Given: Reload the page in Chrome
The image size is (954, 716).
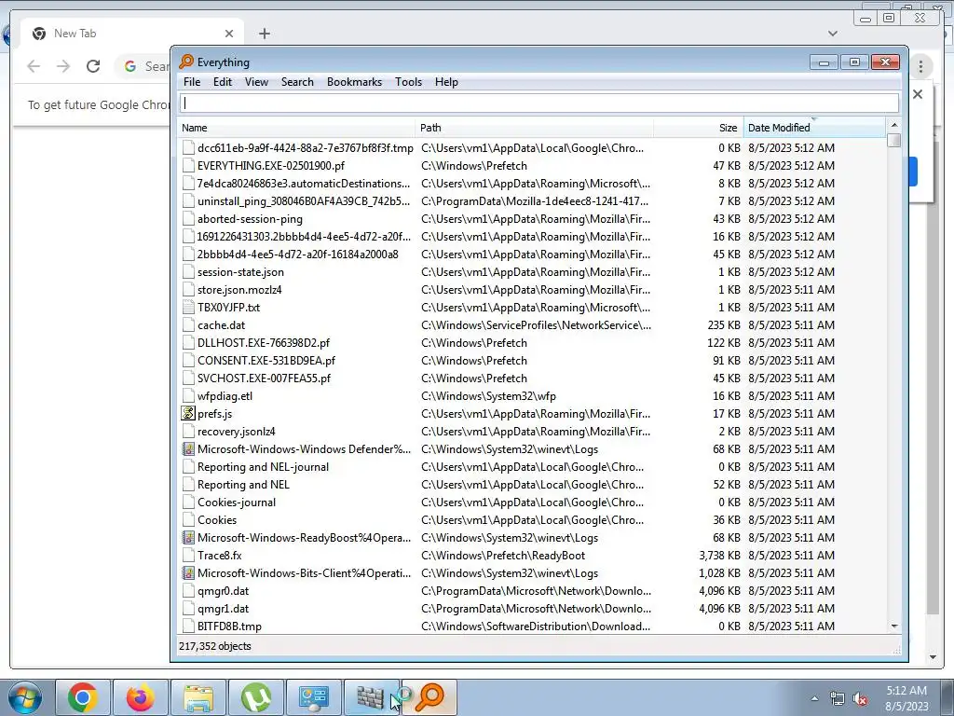Looking at the screenshot, I should 93,66.
